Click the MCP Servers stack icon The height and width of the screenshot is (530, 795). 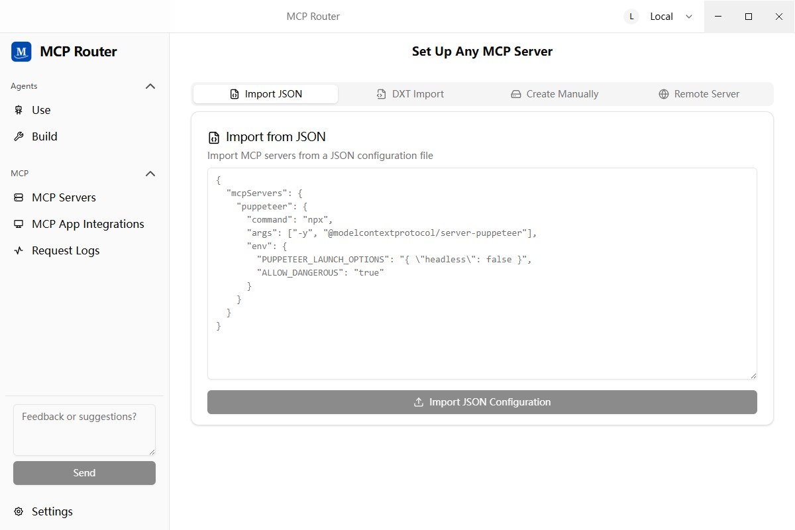(19, 197)
